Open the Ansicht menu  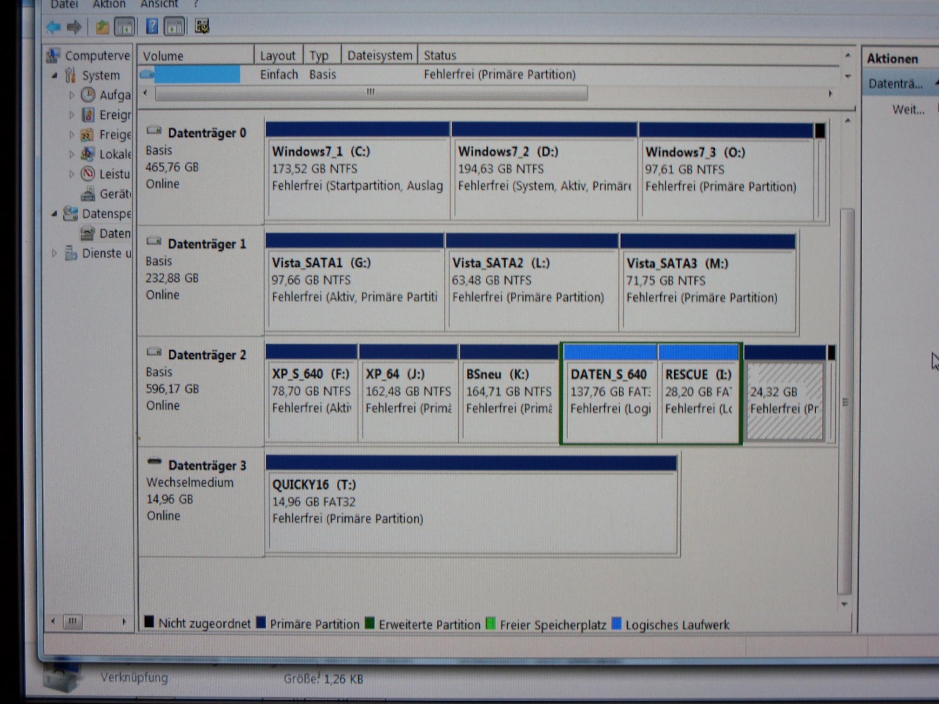159,4
